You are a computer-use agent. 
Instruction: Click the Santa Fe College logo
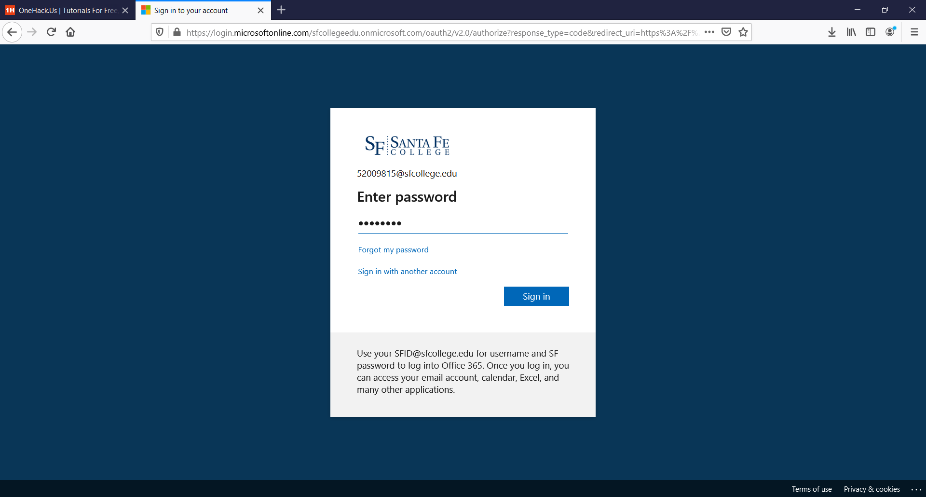(408, 145)
